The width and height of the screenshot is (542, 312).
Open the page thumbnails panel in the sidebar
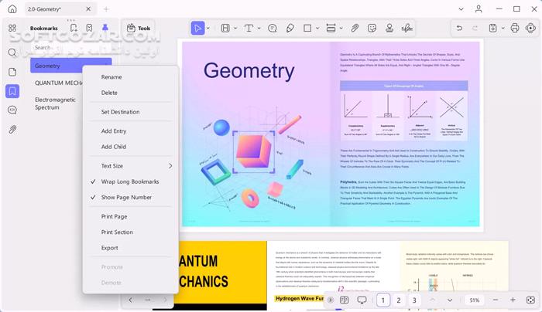coord(12,72)
